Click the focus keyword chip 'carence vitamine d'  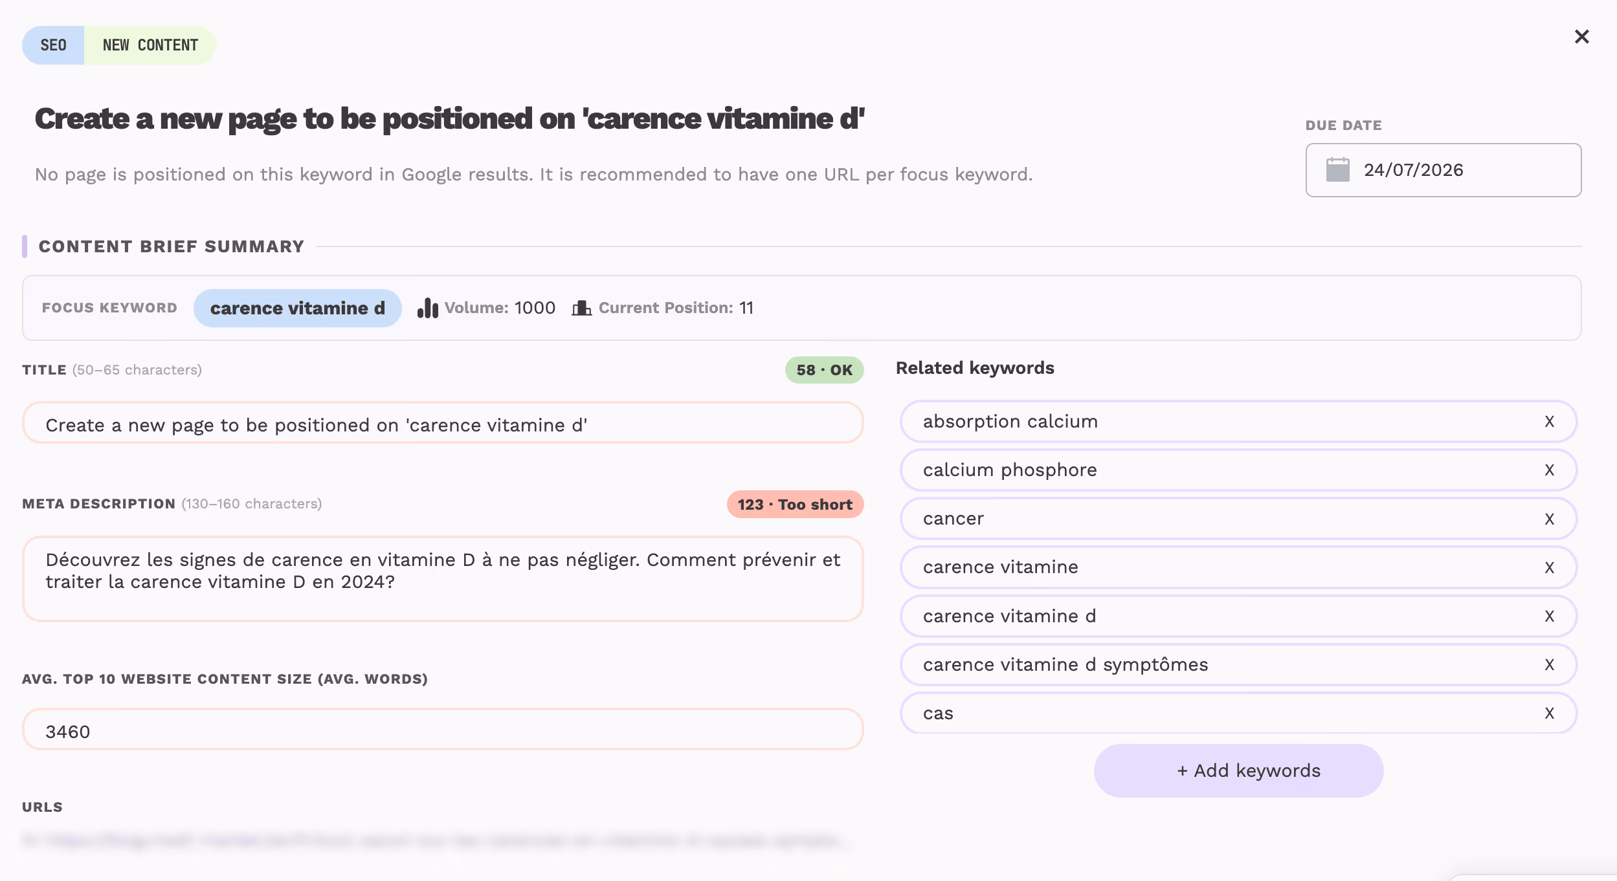[297, 308]
